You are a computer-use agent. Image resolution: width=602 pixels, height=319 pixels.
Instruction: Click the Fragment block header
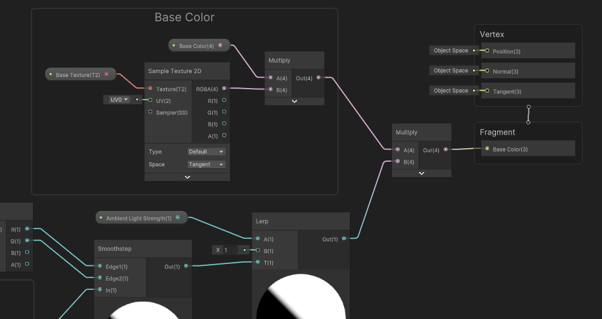pyautogui.click(x=497, y=132)
